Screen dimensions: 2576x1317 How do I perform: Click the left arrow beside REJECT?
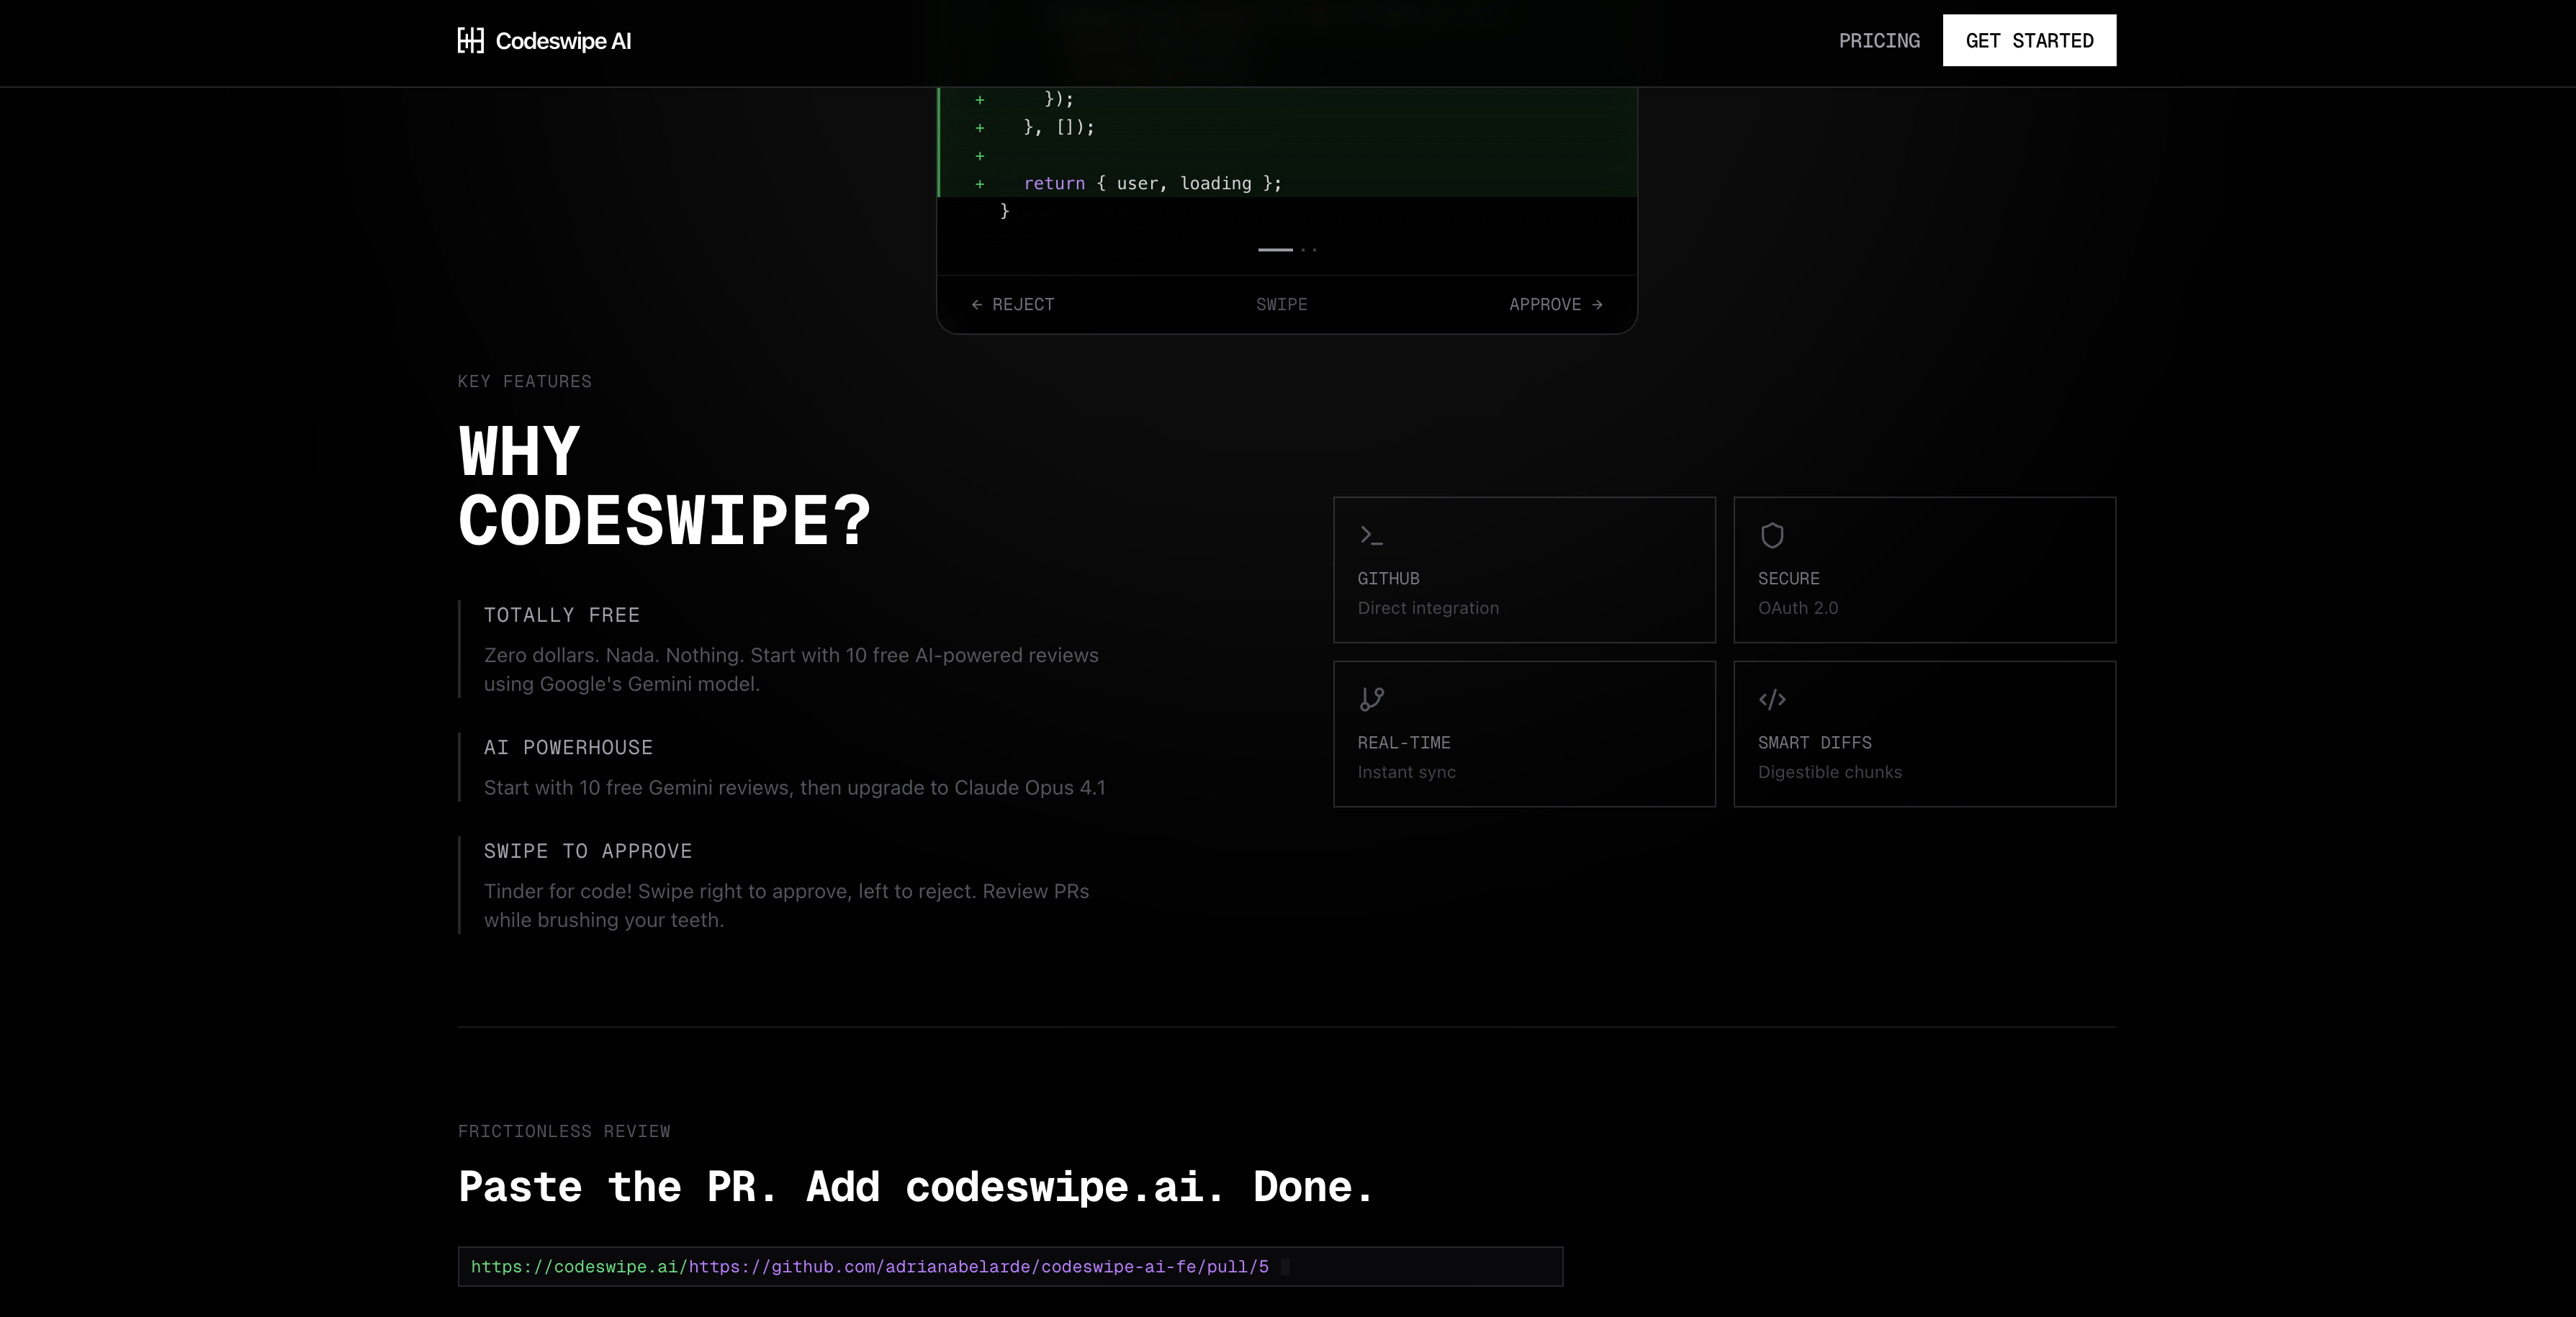click(x=977, y=304)
